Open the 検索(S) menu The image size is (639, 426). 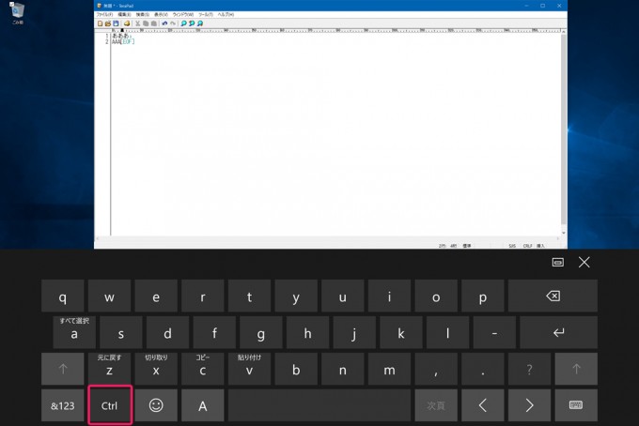[143, 15]
